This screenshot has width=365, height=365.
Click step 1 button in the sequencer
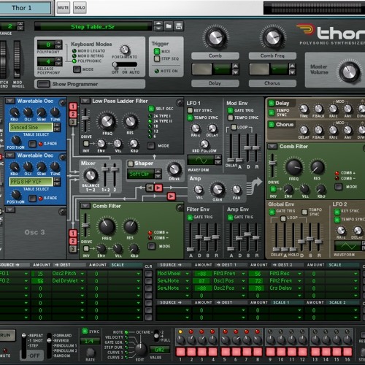180,352
